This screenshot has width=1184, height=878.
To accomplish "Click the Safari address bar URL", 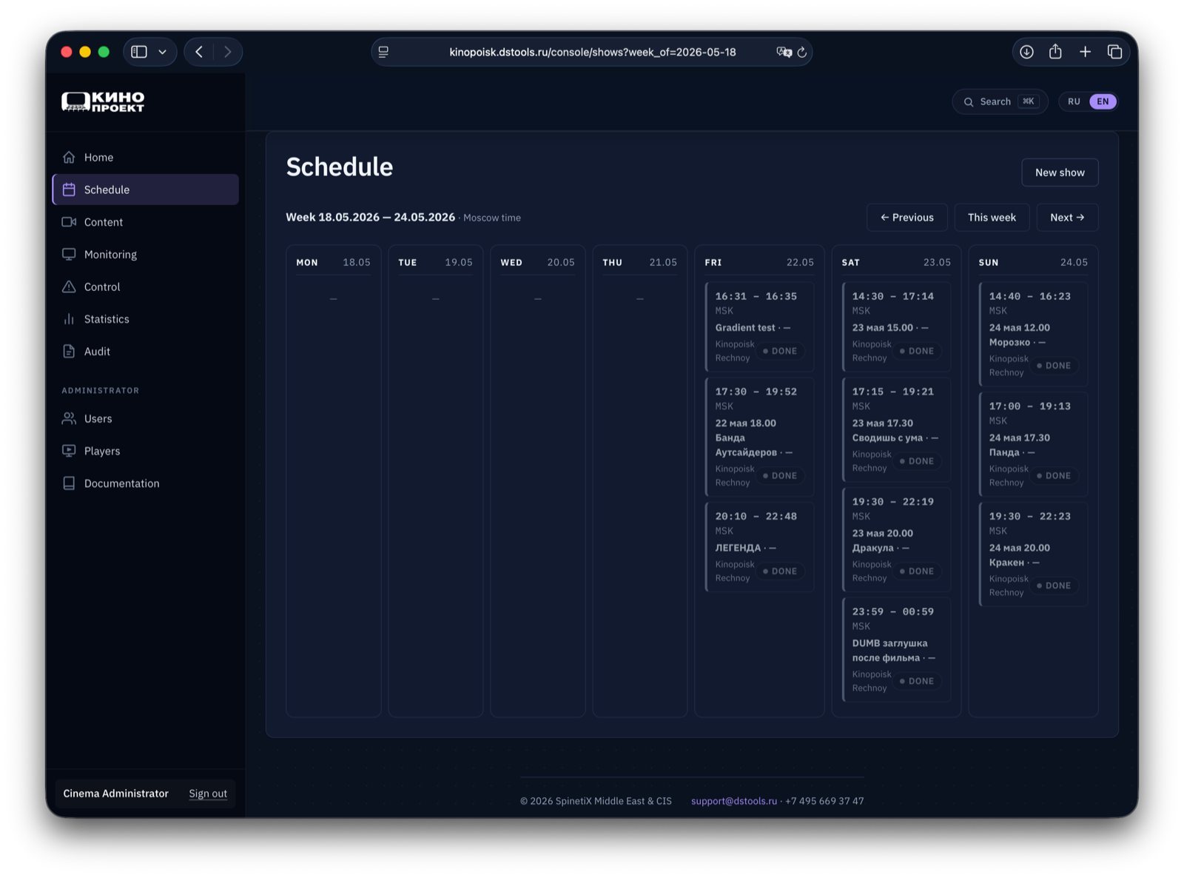I will (592, 52).
